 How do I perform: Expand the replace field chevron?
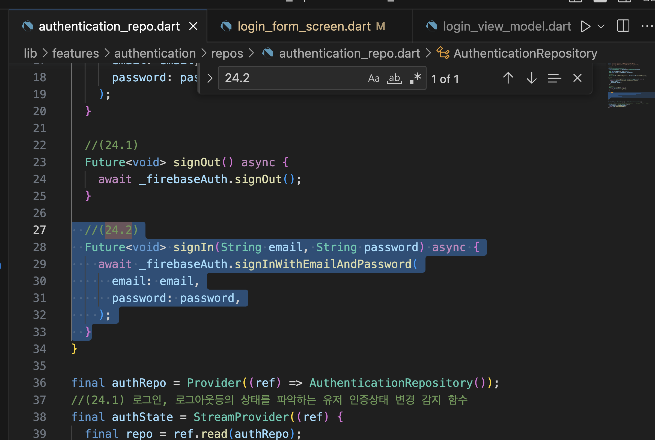pyautogui.click(x=210, y=78)
